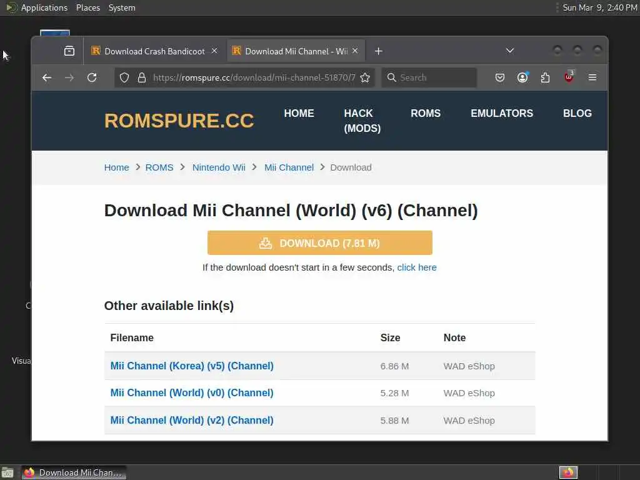Open the Firefox account icon

pyautogui.click(x=522, y=77)
